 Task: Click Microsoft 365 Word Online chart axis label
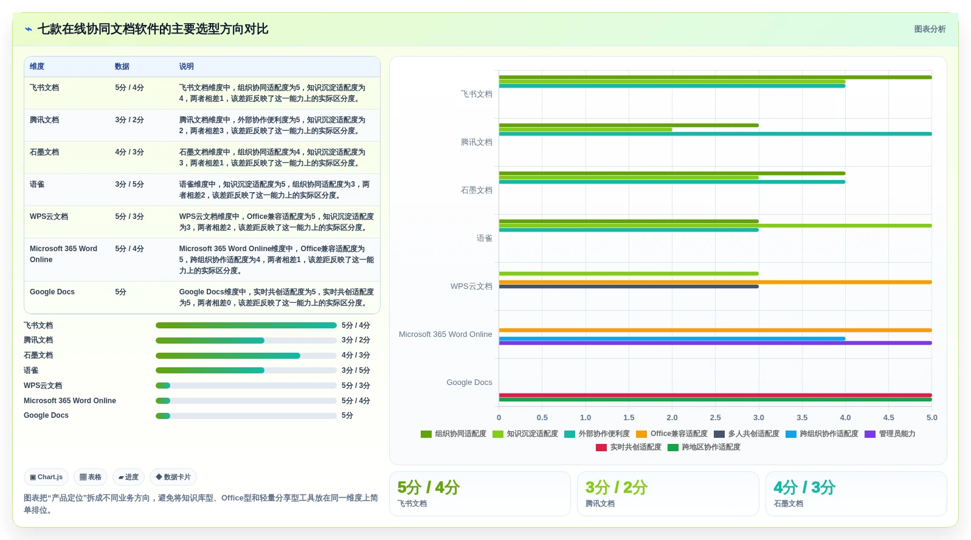tap(446, 334)
